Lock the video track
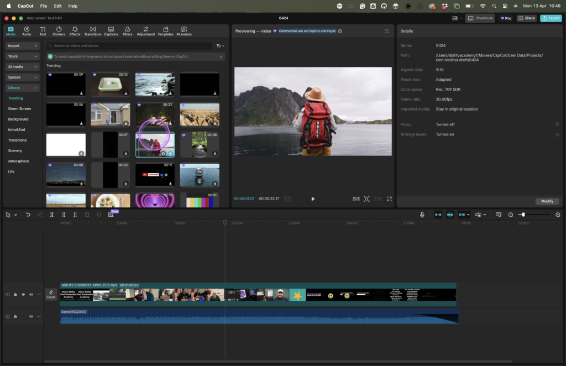566x366 pixels. pos(15,295)
